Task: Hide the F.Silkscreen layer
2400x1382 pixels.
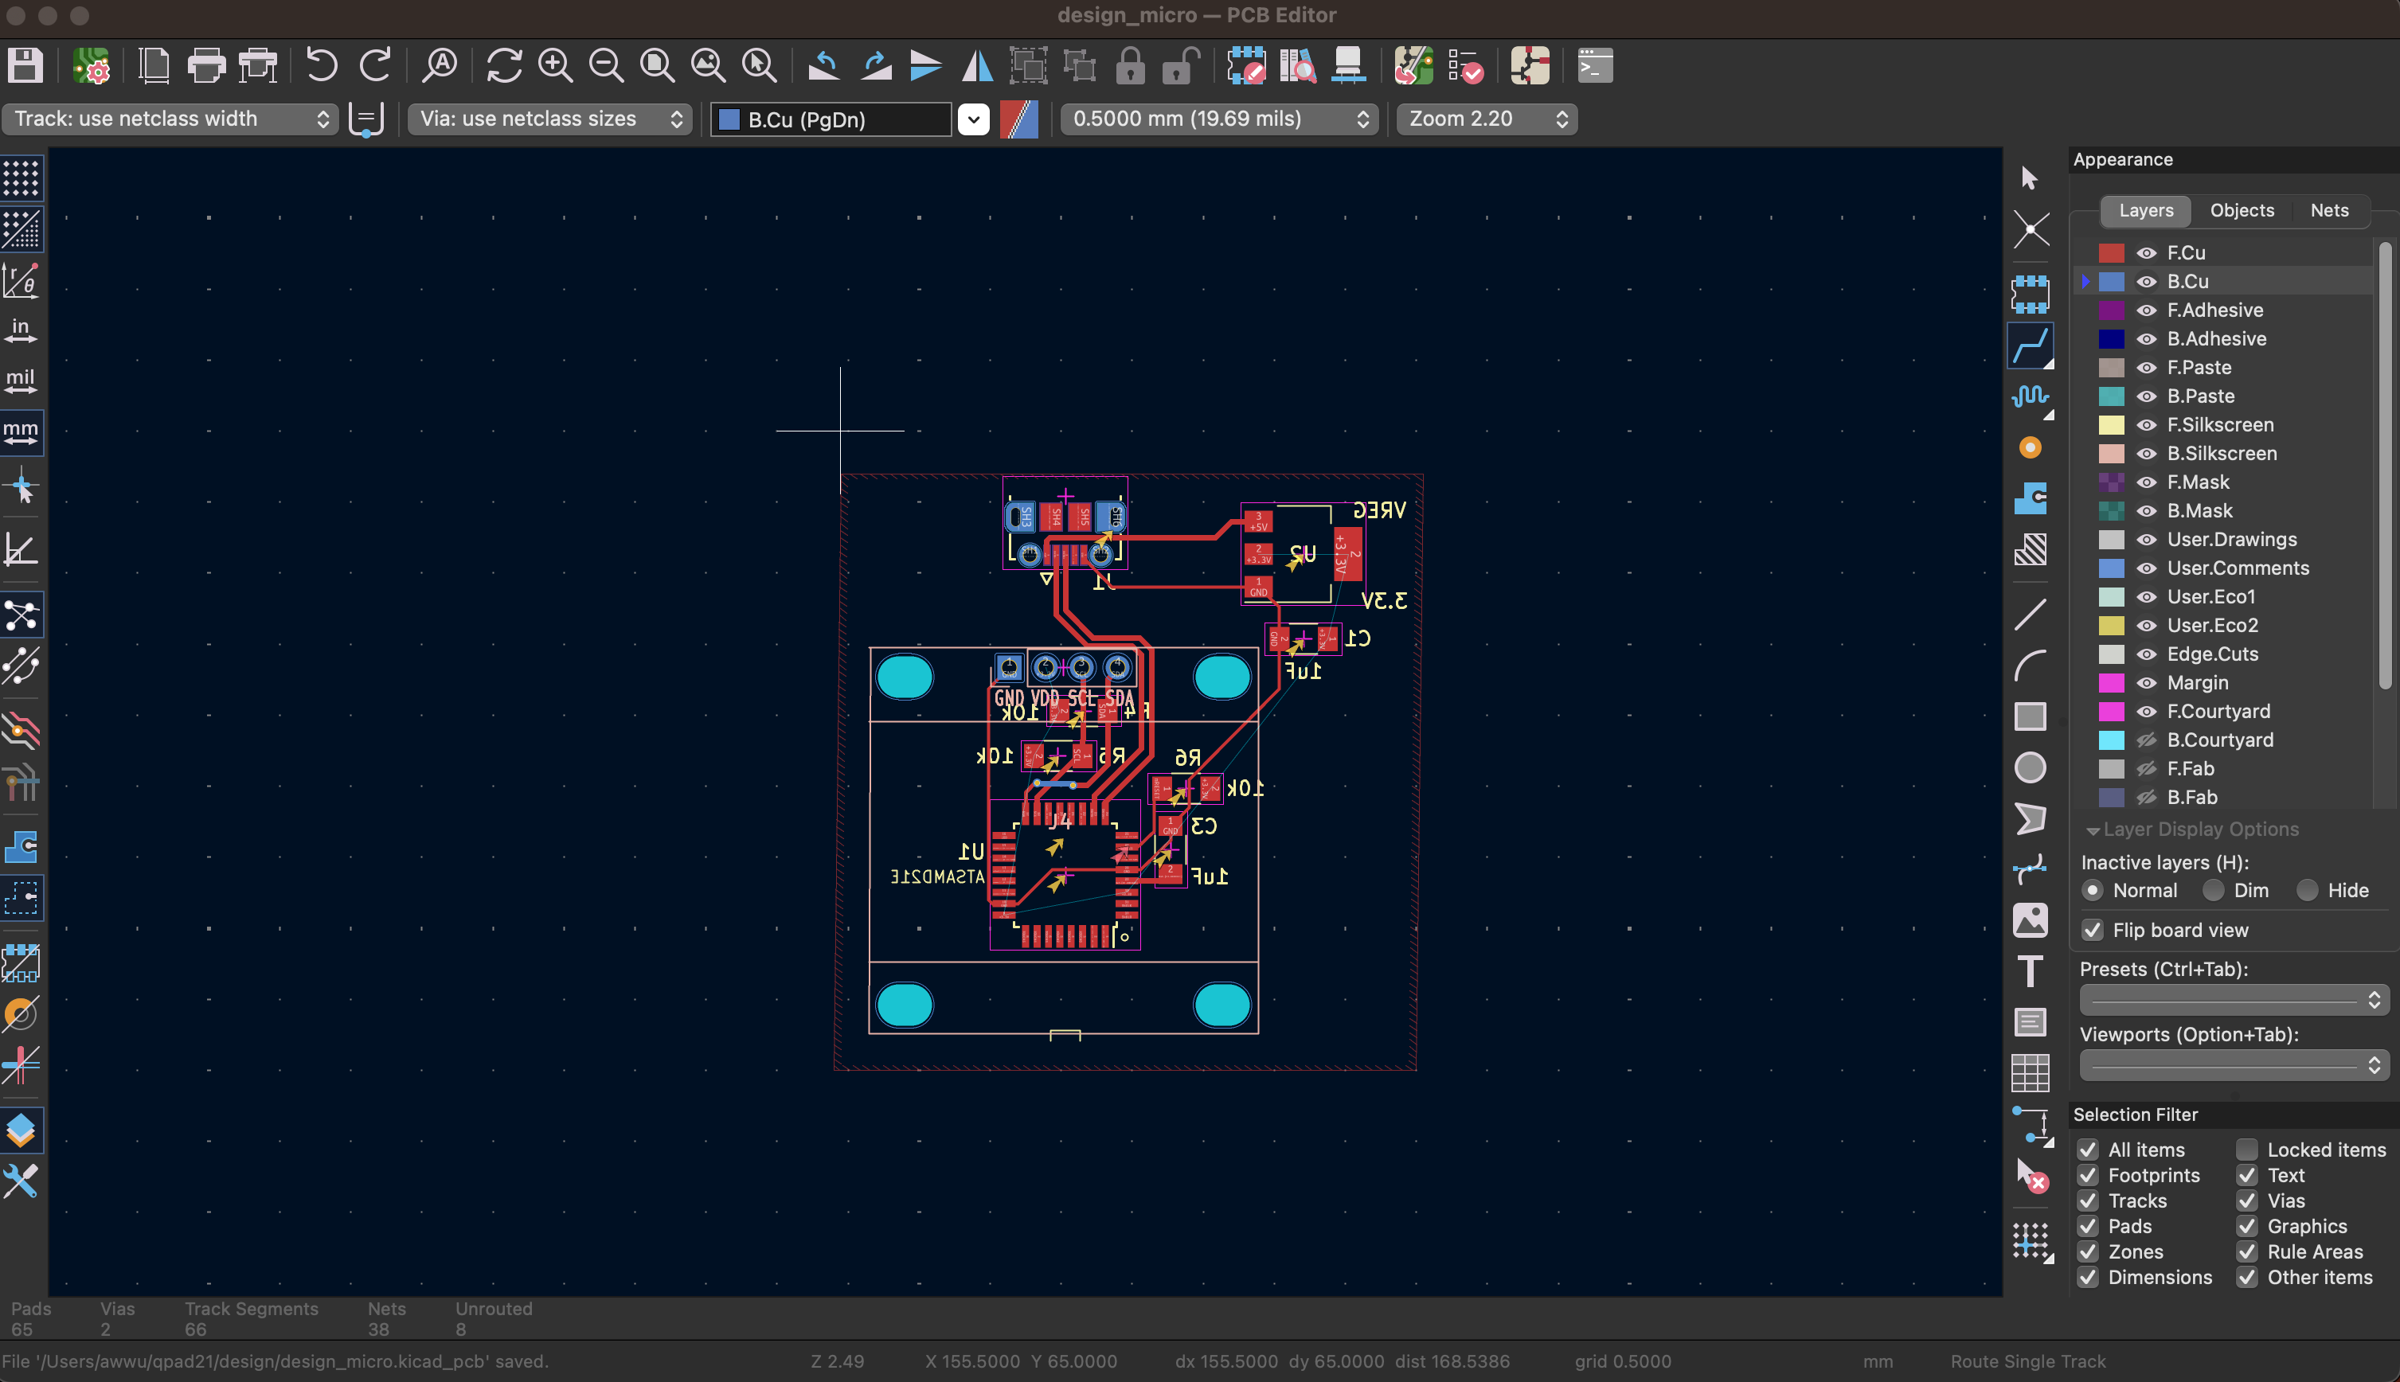Action: point(2147,424)
